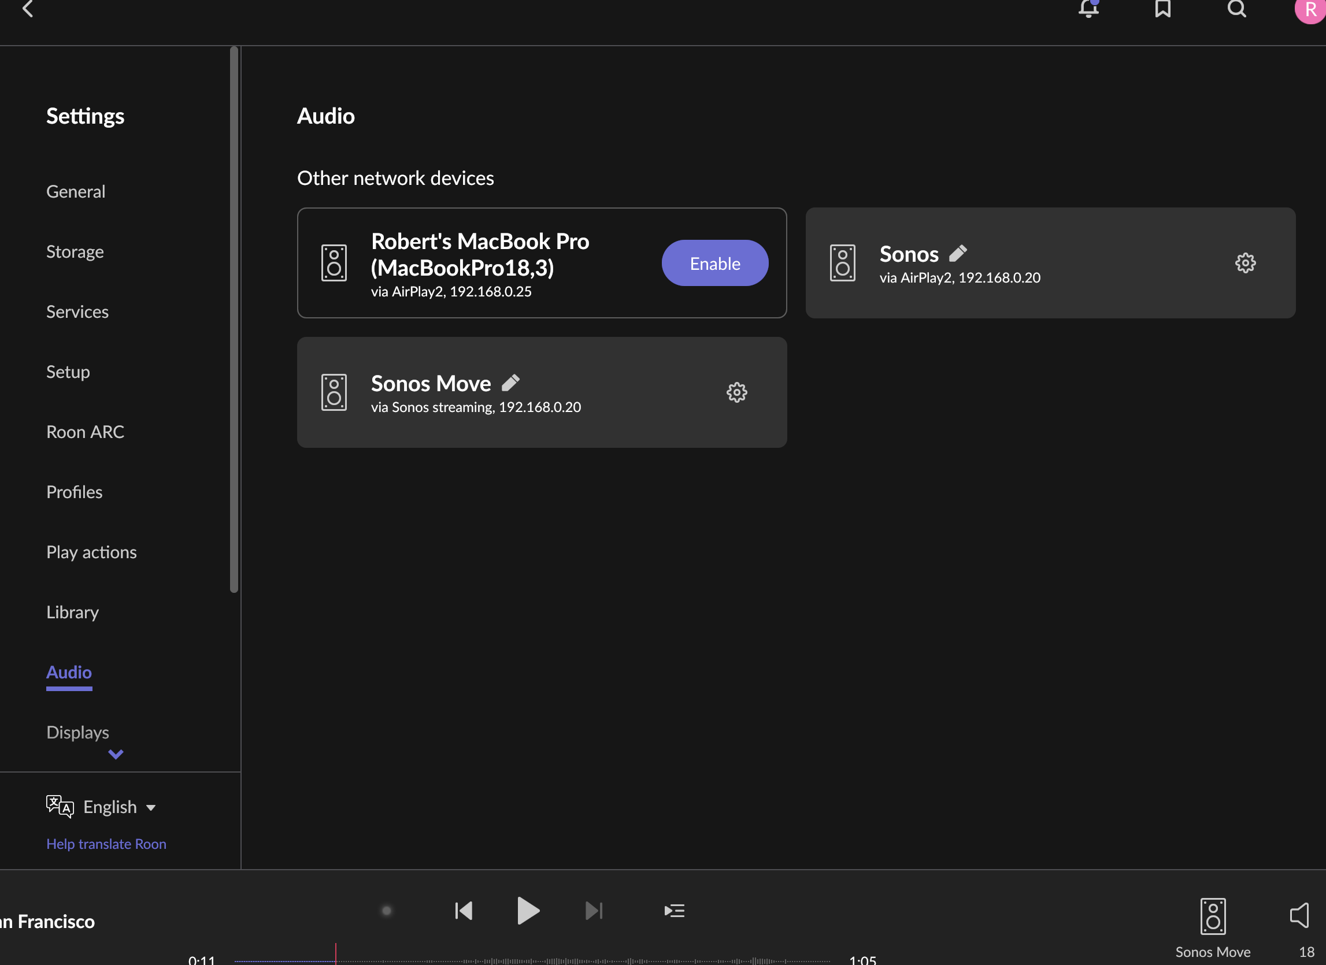The image size is (1326, 965).
Task: Start playback with play button
Action: (528, 911)
